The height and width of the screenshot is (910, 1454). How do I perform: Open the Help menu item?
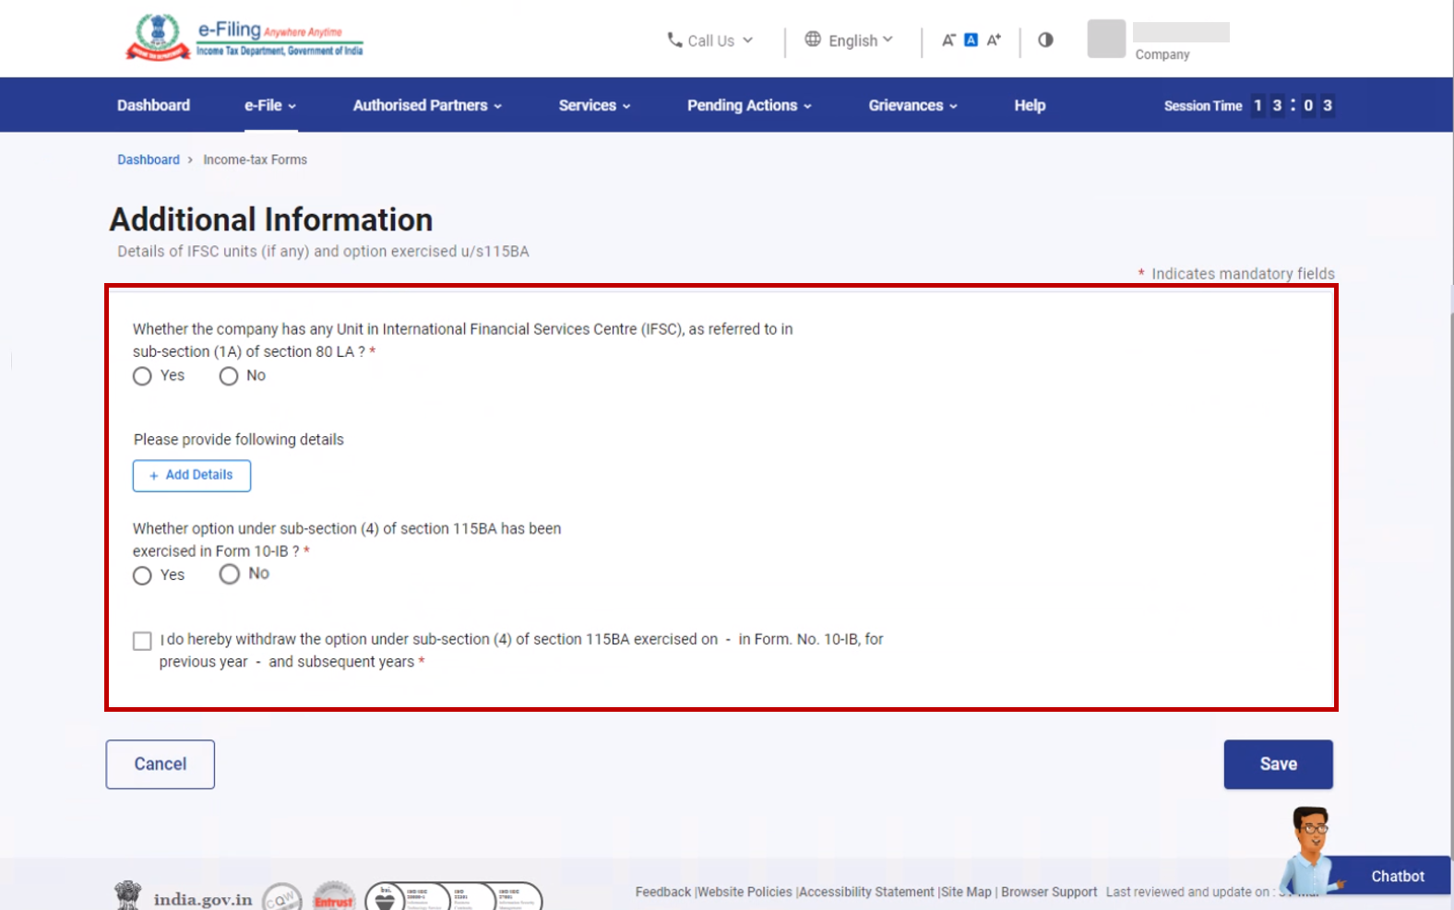coord(1030,105)
